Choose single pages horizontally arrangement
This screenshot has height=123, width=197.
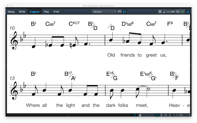(x=166, y=115)
